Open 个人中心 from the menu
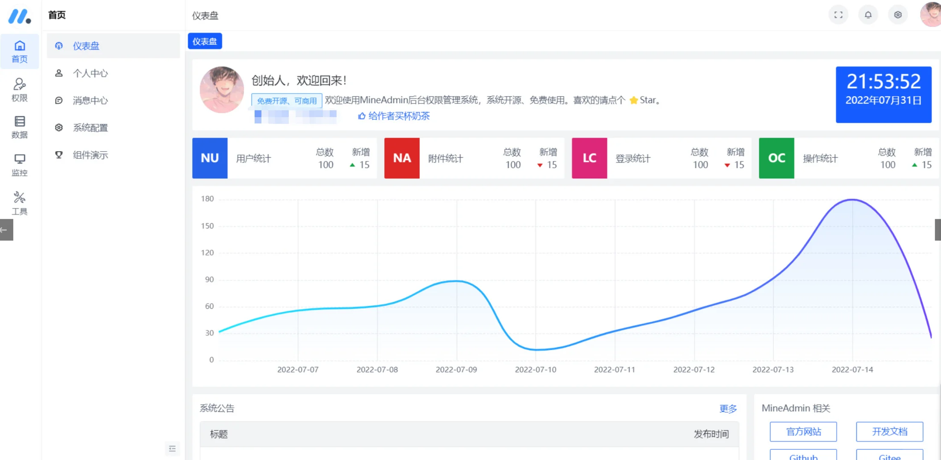Viewport: 941px width, 460px height. pos(90,73)
